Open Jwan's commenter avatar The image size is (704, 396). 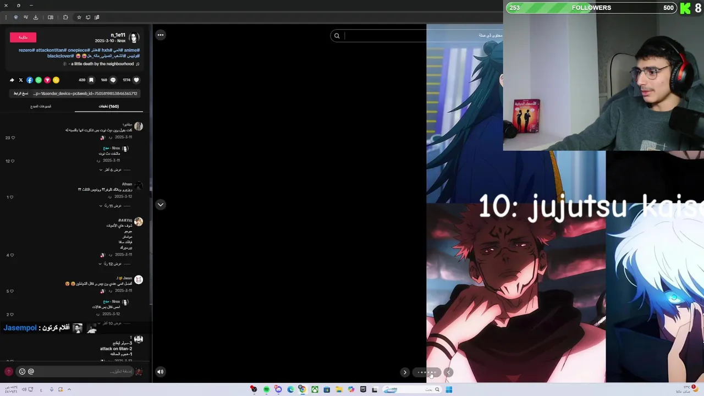coord(138,280)
